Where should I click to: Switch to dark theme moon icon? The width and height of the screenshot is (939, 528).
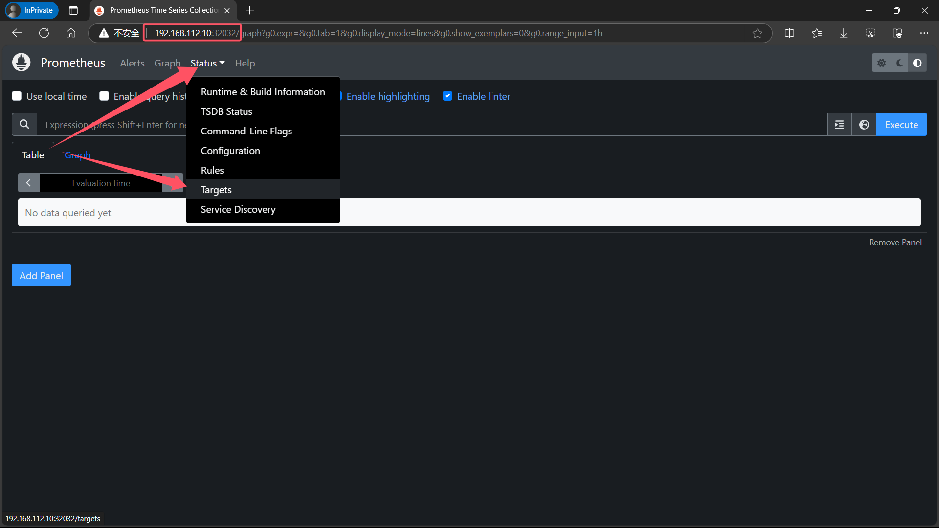point(899,63)
